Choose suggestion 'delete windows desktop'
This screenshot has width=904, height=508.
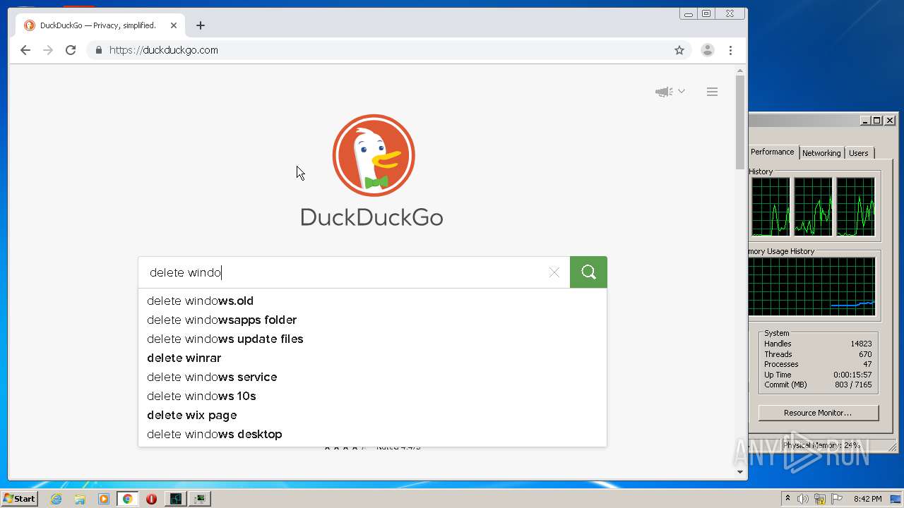pyautogui.click(x=372, y=434)
